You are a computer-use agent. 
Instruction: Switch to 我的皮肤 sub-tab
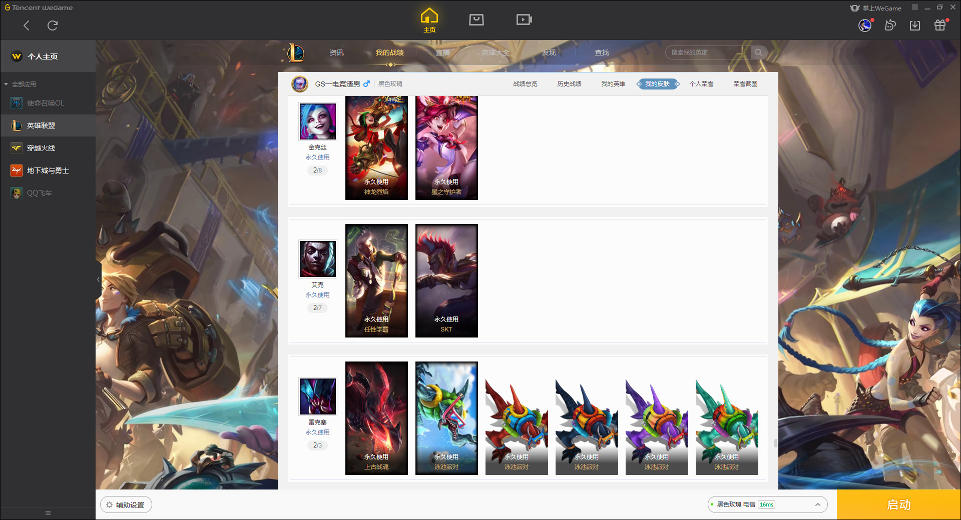click(658, 84)
